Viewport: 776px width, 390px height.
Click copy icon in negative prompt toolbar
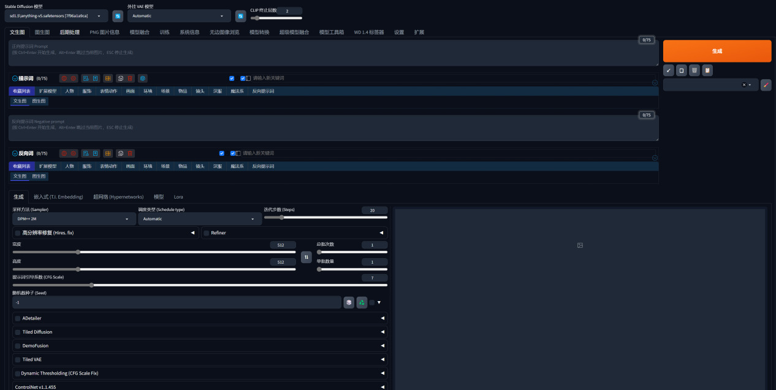(x=121, y=153)
